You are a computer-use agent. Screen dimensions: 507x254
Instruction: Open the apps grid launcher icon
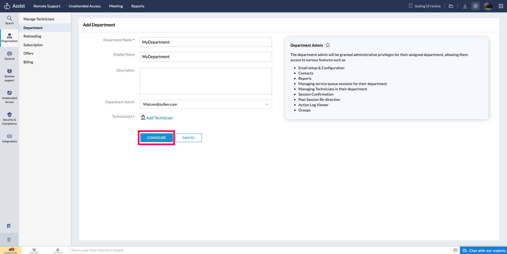[x=501, y=6]
